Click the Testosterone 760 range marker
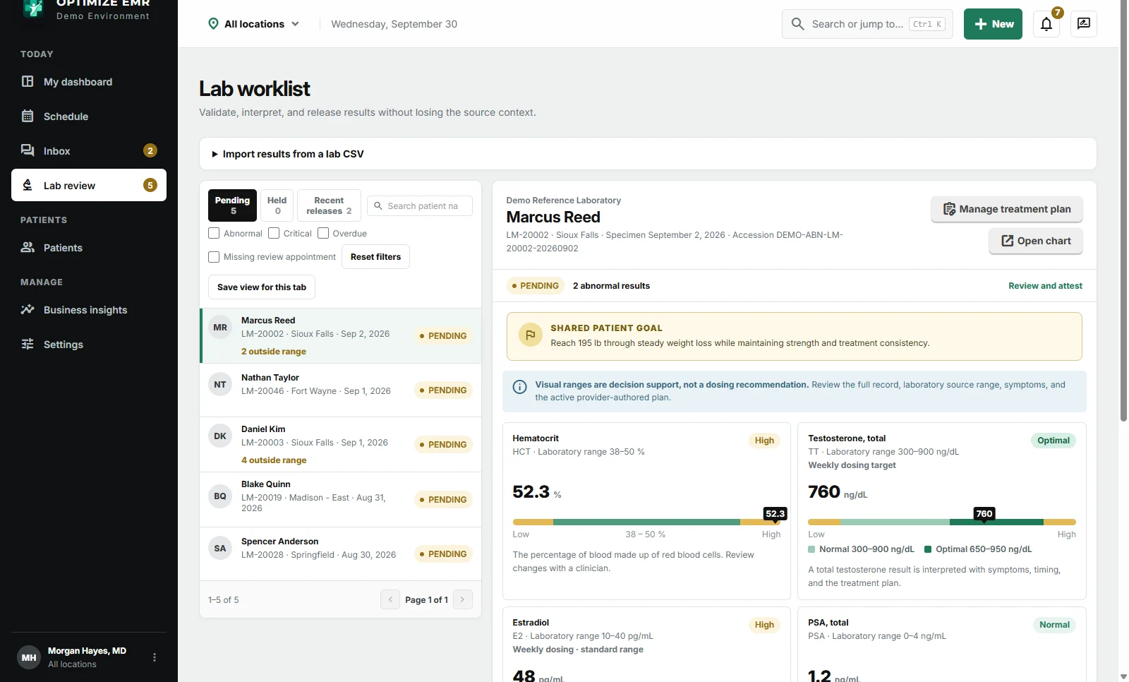 pos(984,515)
